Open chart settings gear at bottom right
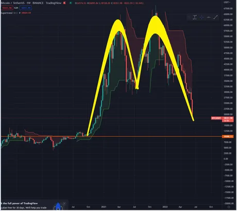The image size is (237, 211). [229, 207]
